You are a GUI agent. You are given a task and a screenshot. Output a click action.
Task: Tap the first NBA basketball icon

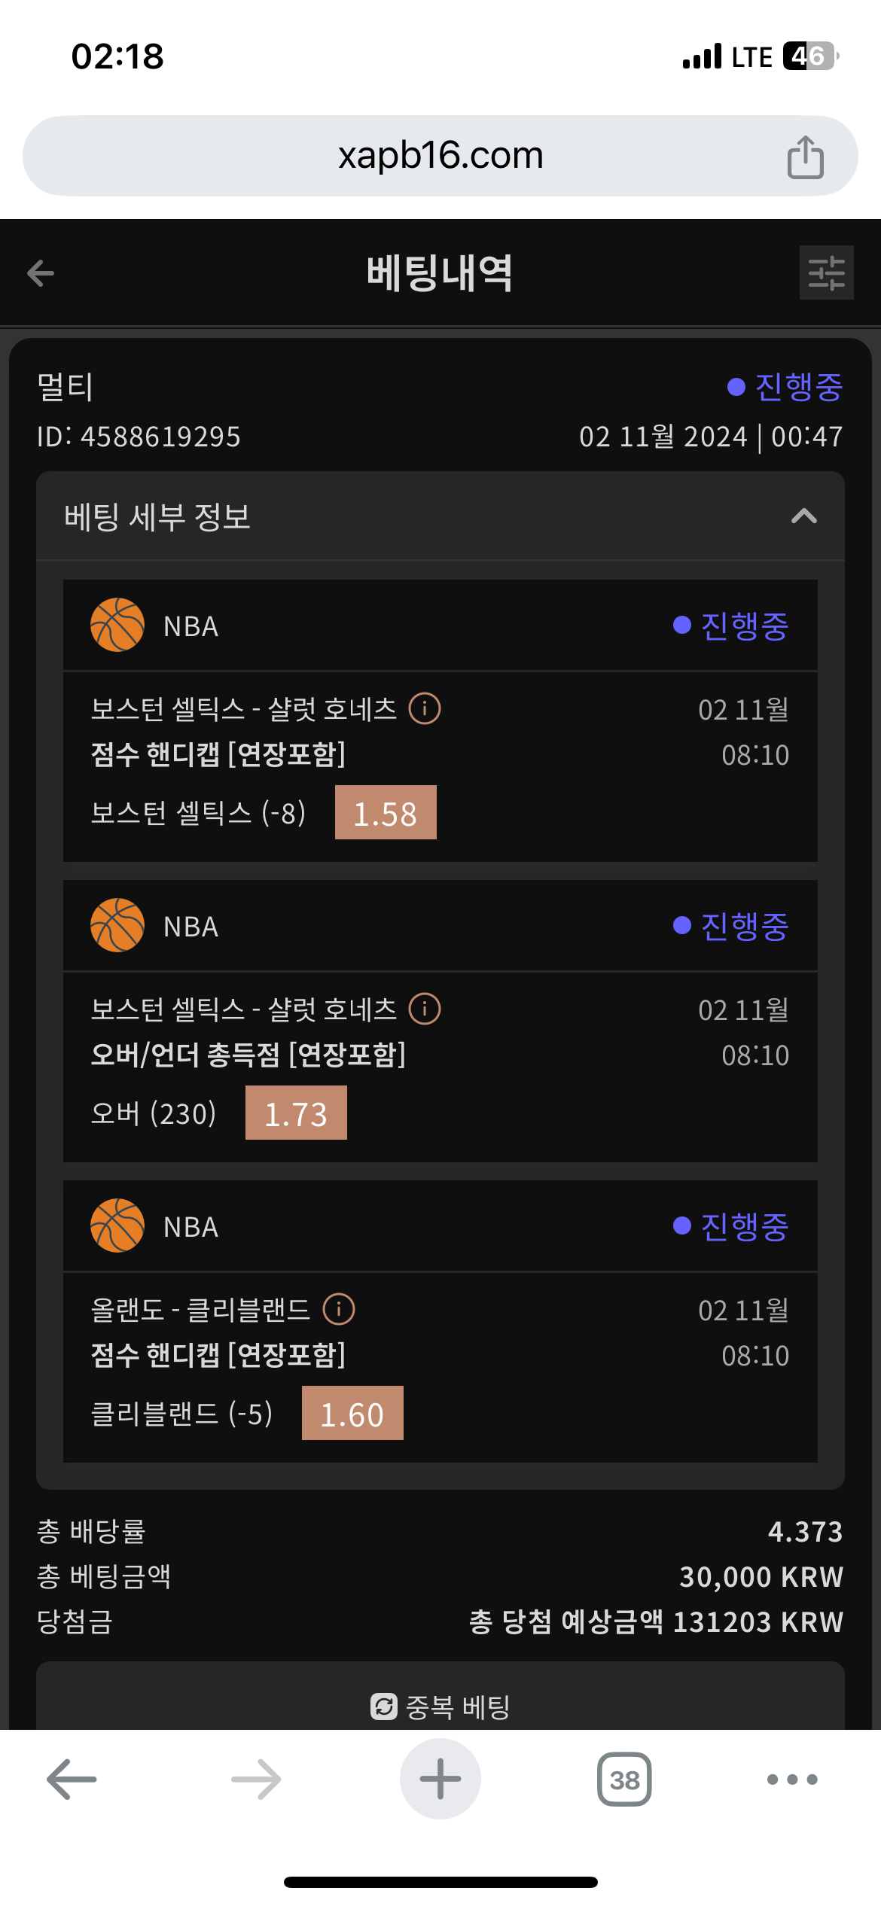[x=117, y=625]
